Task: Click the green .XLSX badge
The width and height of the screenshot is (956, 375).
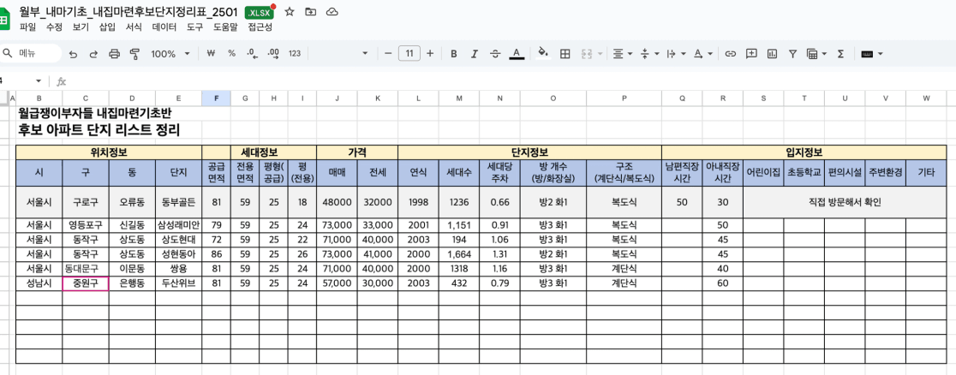Action: [259, 12]
